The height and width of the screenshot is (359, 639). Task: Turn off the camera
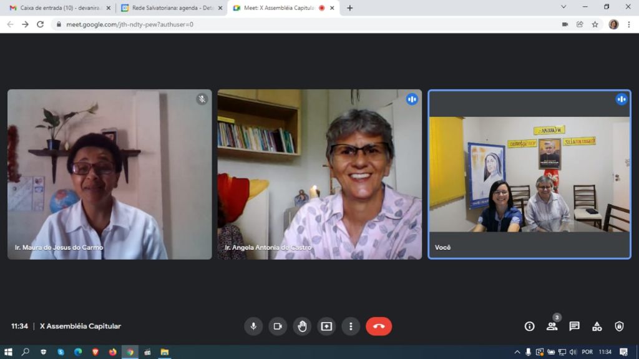tap(278, 327)
